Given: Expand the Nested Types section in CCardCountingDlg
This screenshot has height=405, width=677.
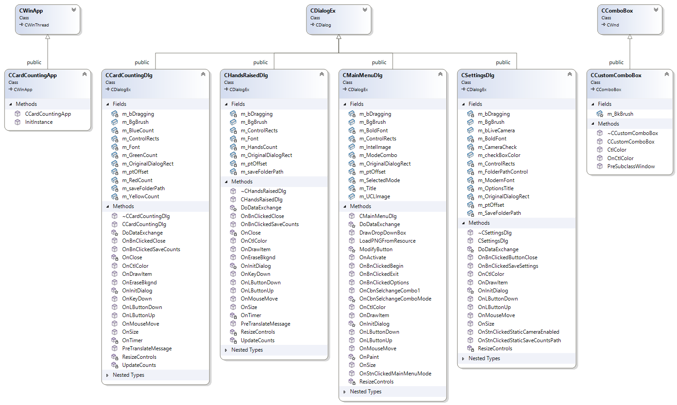Looking at the screenshot, I should click(x=107, y=375).
